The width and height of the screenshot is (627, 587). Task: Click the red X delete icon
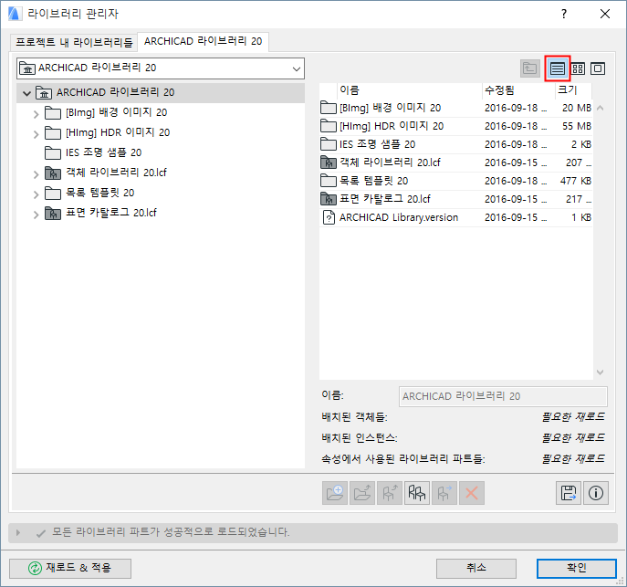click(x=472, y=493)
